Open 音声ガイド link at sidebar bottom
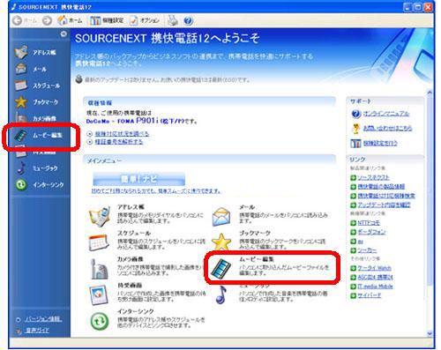This screenshot has width=441, height=350. coord(37,331)
